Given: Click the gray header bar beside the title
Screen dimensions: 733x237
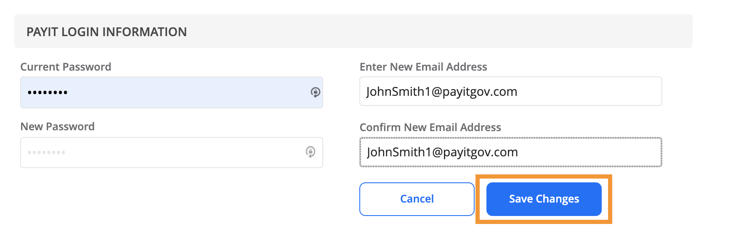Looking at the screenshot, I should coord(438,31).
